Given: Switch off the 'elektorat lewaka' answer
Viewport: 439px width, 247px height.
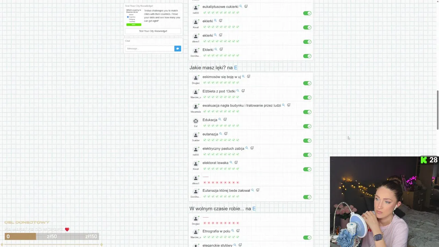Looking at the screenshot, I should click(x=307, y=169).
